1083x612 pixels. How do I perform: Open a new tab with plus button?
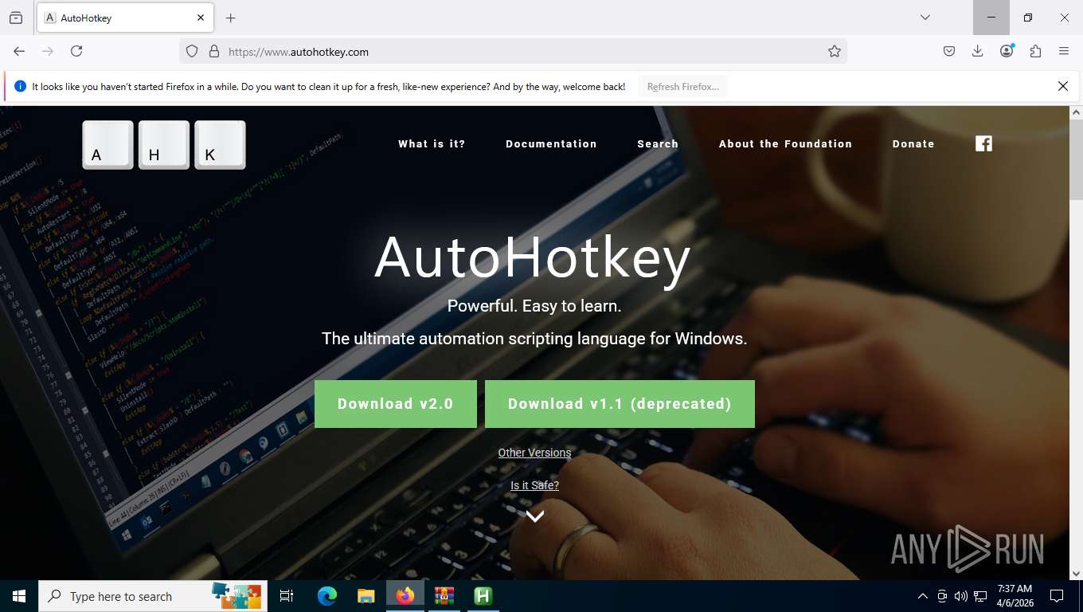coord(230,18)
